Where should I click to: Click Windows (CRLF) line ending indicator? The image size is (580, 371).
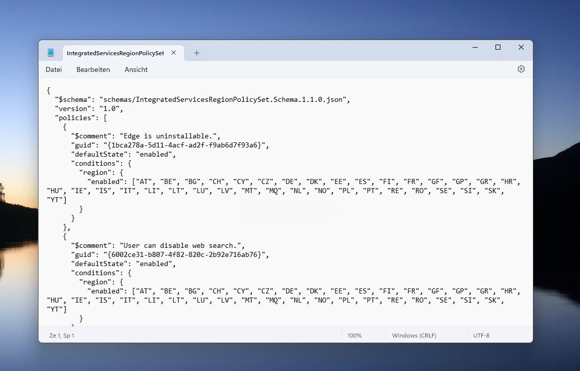point(414,336)
